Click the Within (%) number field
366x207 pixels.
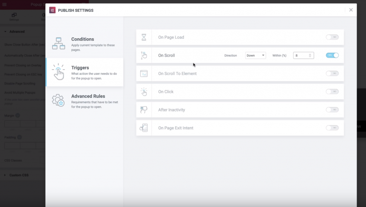coord(302,55)
